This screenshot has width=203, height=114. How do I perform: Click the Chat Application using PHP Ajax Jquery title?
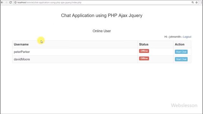101,16
